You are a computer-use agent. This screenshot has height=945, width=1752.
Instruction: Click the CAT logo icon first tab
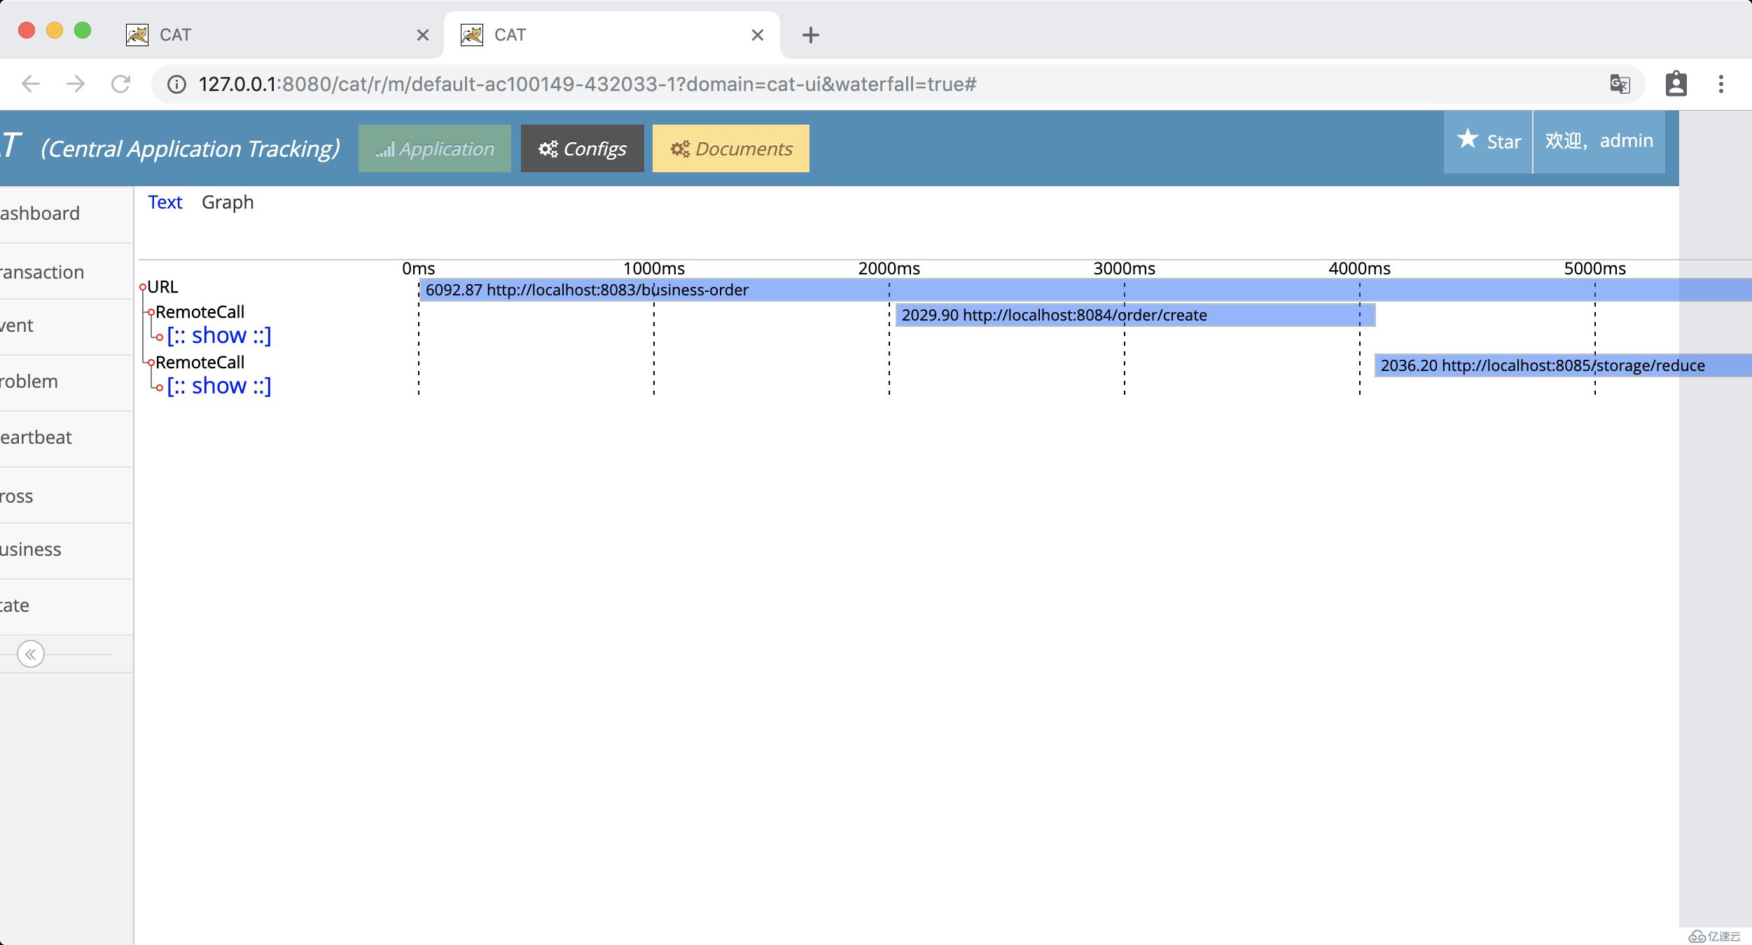(139, 34)
